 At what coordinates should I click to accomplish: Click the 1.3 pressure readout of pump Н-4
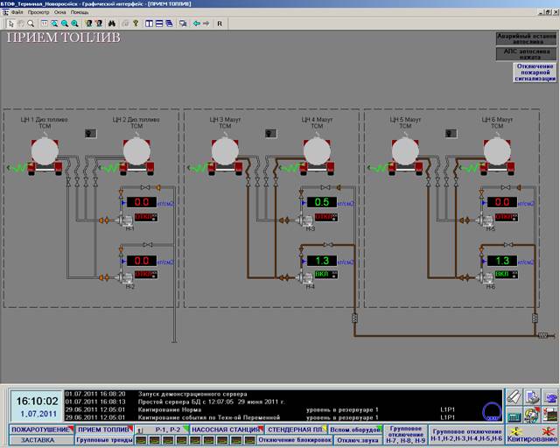pos(320,260)
